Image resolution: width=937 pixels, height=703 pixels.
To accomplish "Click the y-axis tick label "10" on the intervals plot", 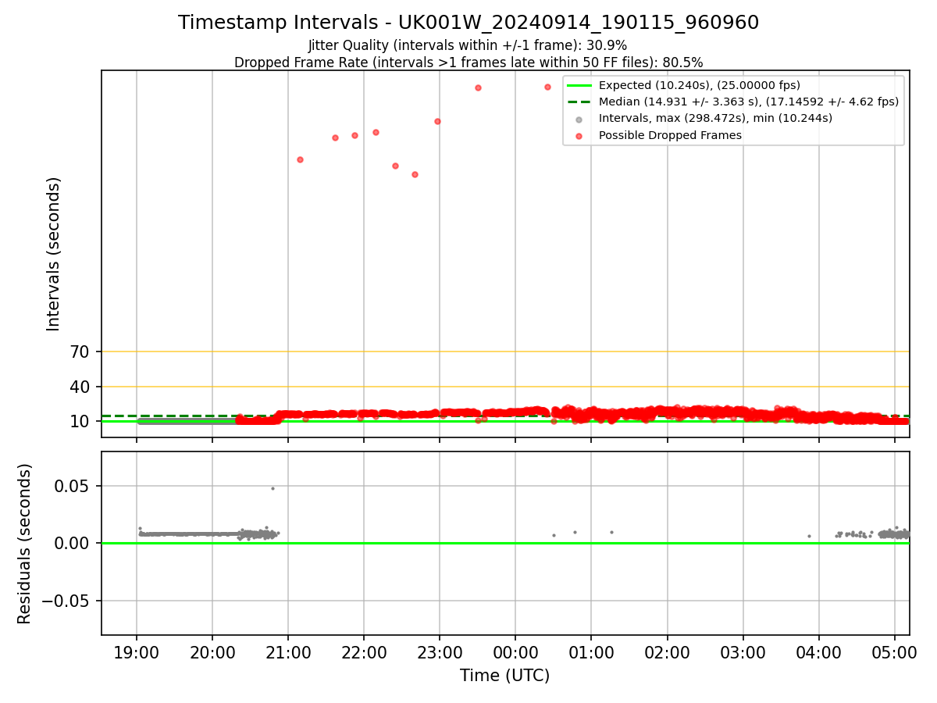I will coord(80,422).
